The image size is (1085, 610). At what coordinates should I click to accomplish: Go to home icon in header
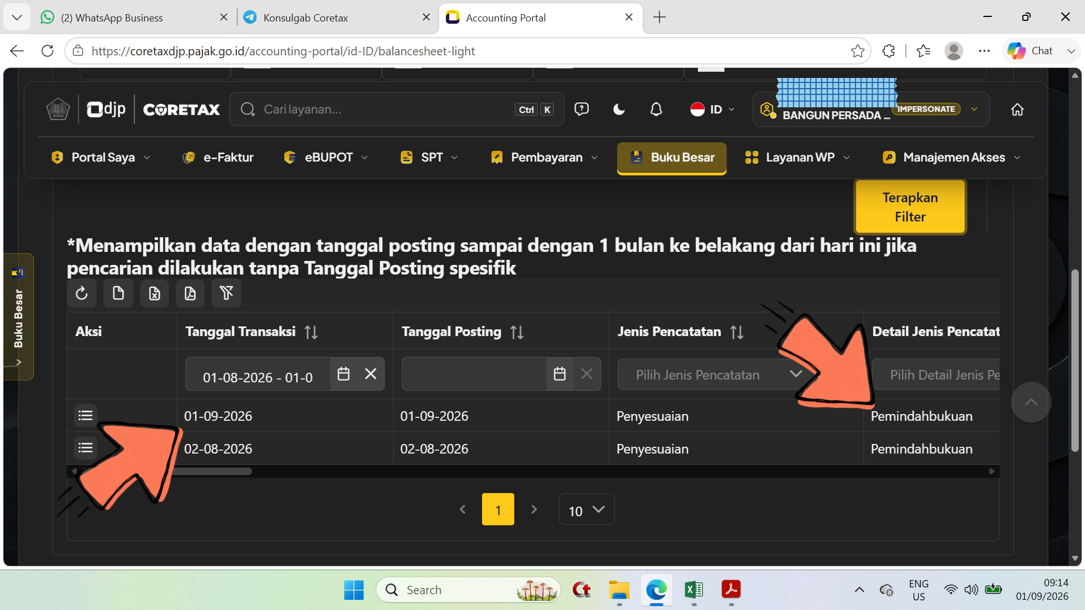click(1017, 110)
